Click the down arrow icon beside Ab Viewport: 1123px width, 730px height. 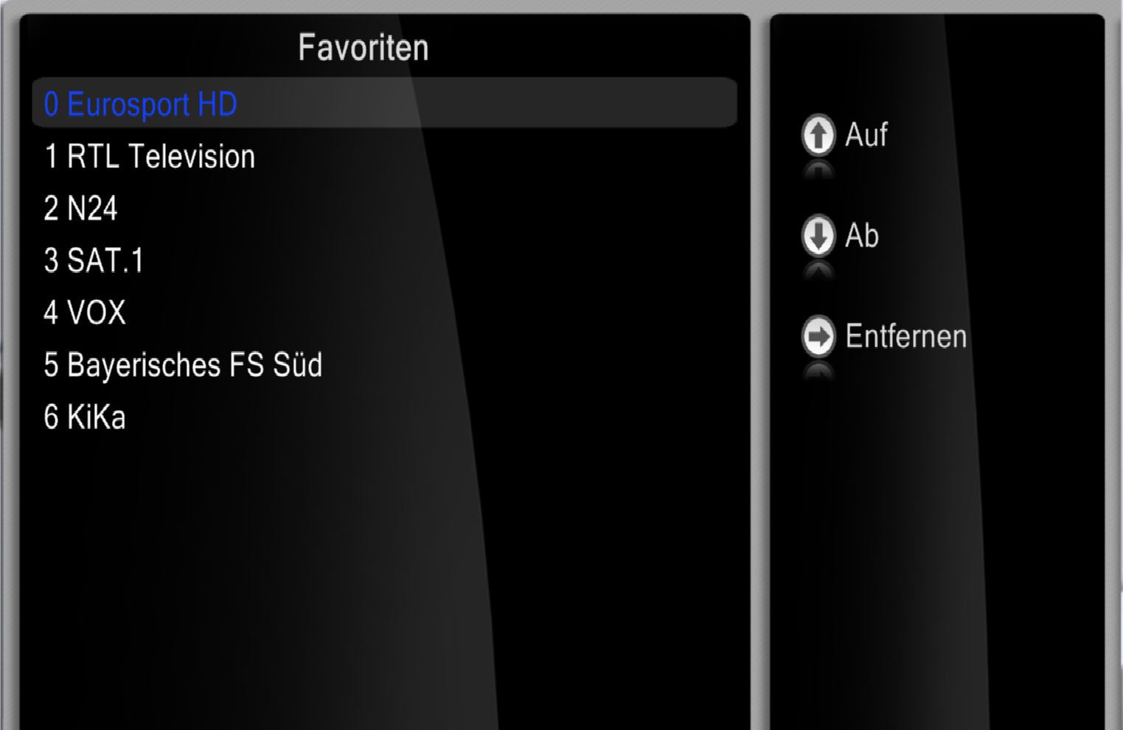pos(818,236)
